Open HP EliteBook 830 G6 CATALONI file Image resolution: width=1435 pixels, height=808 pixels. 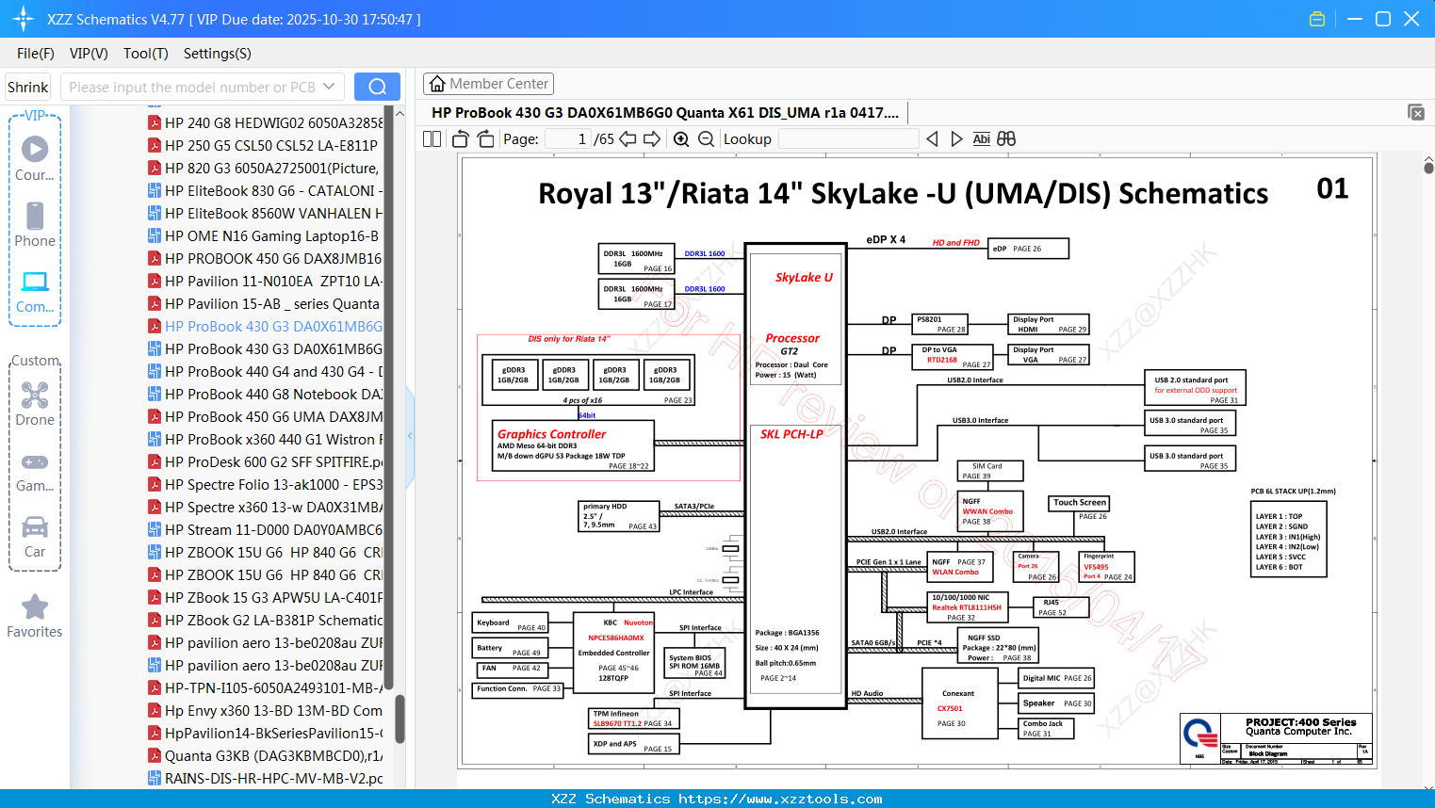point(266,190)
